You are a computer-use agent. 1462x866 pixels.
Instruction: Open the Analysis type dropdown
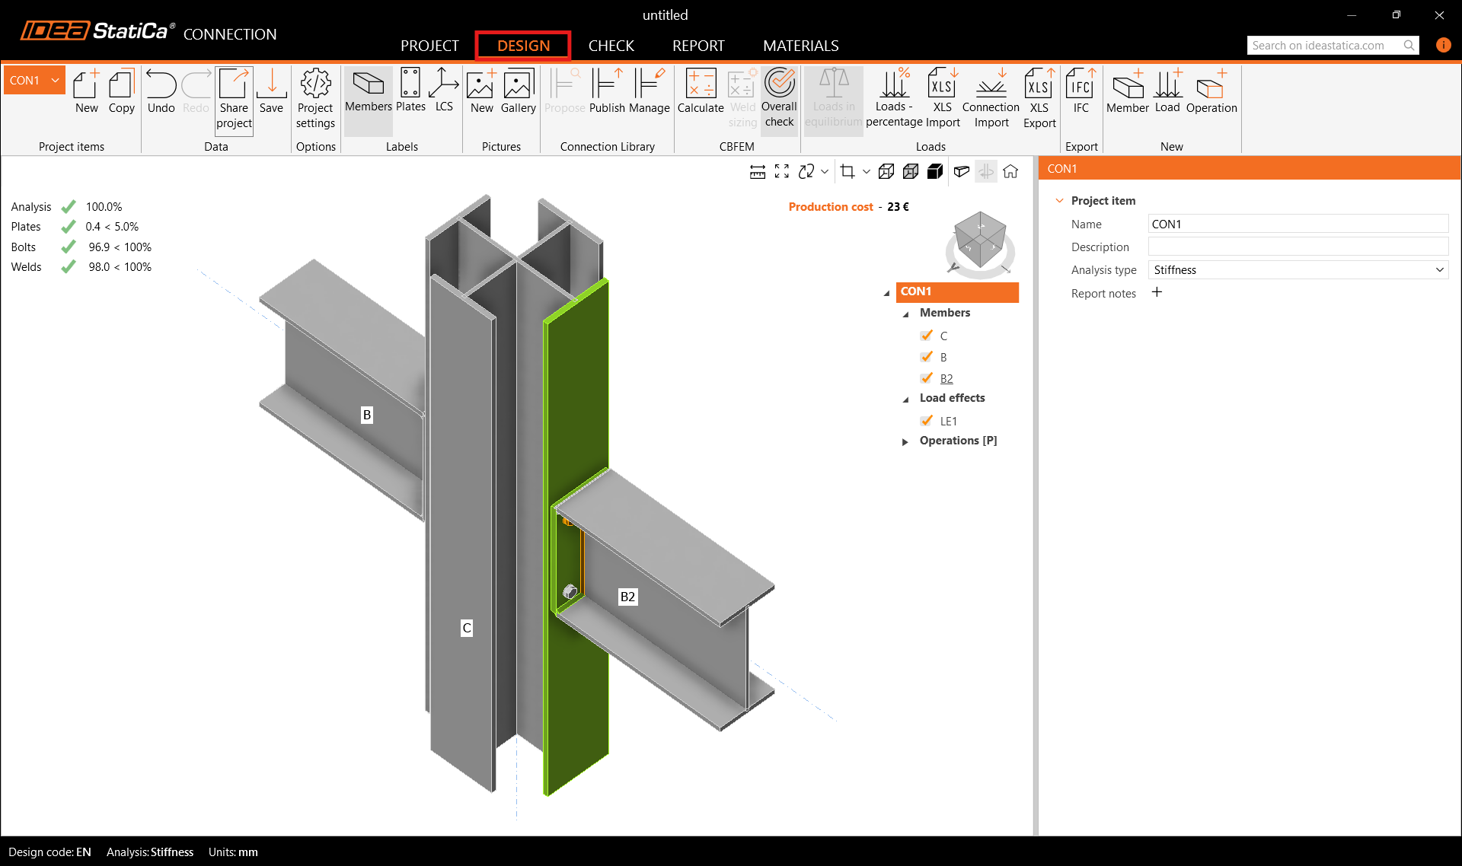coord(1298,270)
